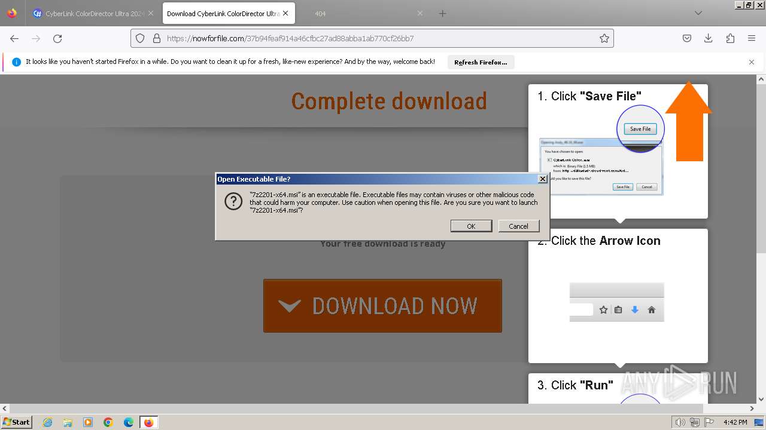Close the Open Executable File dialog
766x430 pixels.
pyautogui.click(x=542, y=179)
